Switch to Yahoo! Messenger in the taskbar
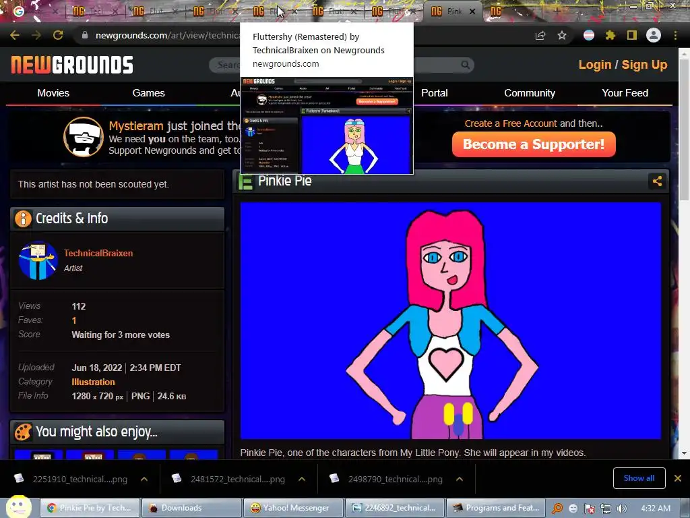 (x=293, y=508)
